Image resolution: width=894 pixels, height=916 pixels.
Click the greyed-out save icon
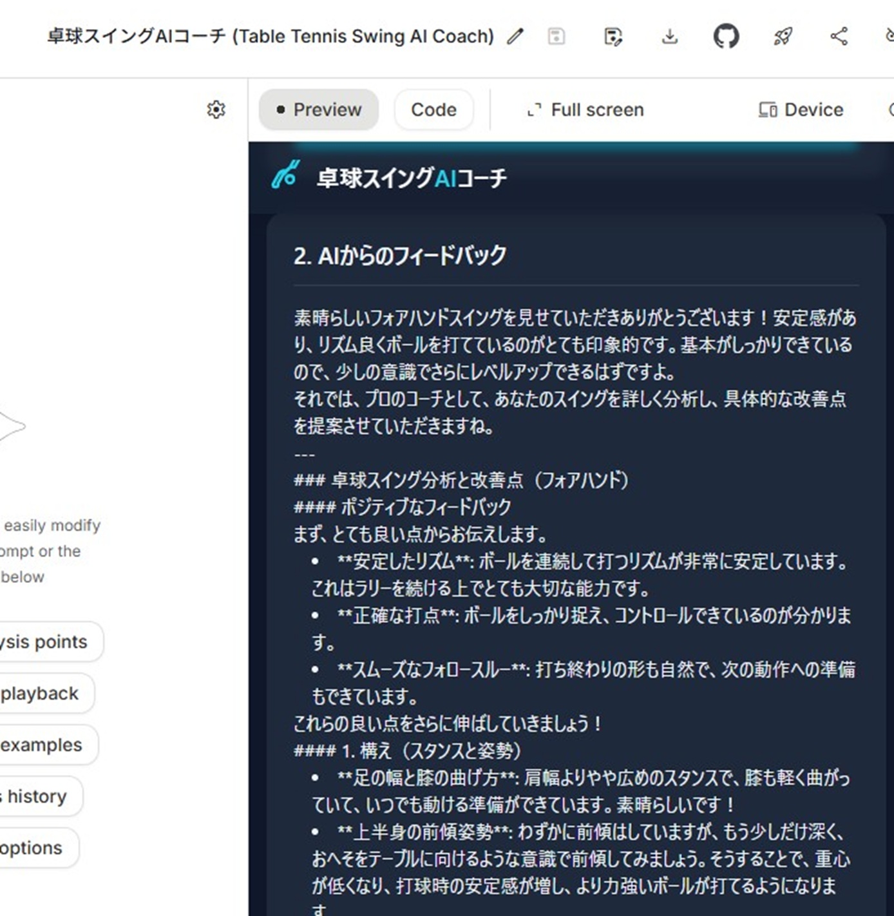click(556, 37)
